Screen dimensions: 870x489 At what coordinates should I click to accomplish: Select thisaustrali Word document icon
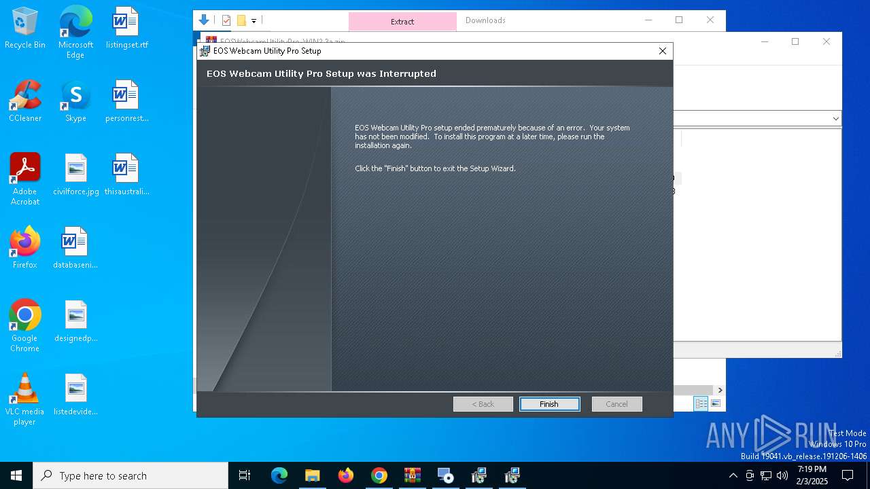[126, 175]
